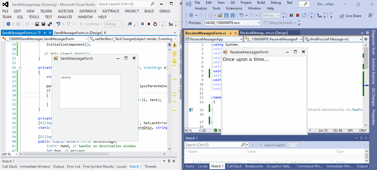Toggle auto-hide pin on the Watch 1 panel
This screenshot has height=170, width=377.
[361, 138]
